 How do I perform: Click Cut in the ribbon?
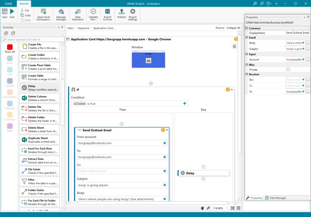pyautogui.click(x=25, y=10)
